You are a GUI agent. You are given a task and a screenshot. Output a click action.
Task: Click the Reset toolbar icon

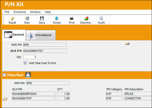coord(13,18)
